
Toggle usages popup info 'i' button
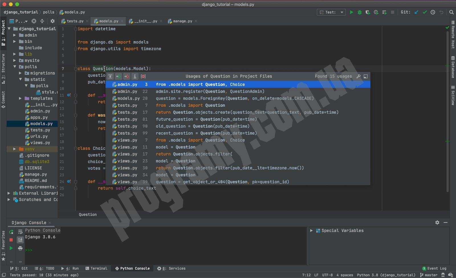point(135,76)
